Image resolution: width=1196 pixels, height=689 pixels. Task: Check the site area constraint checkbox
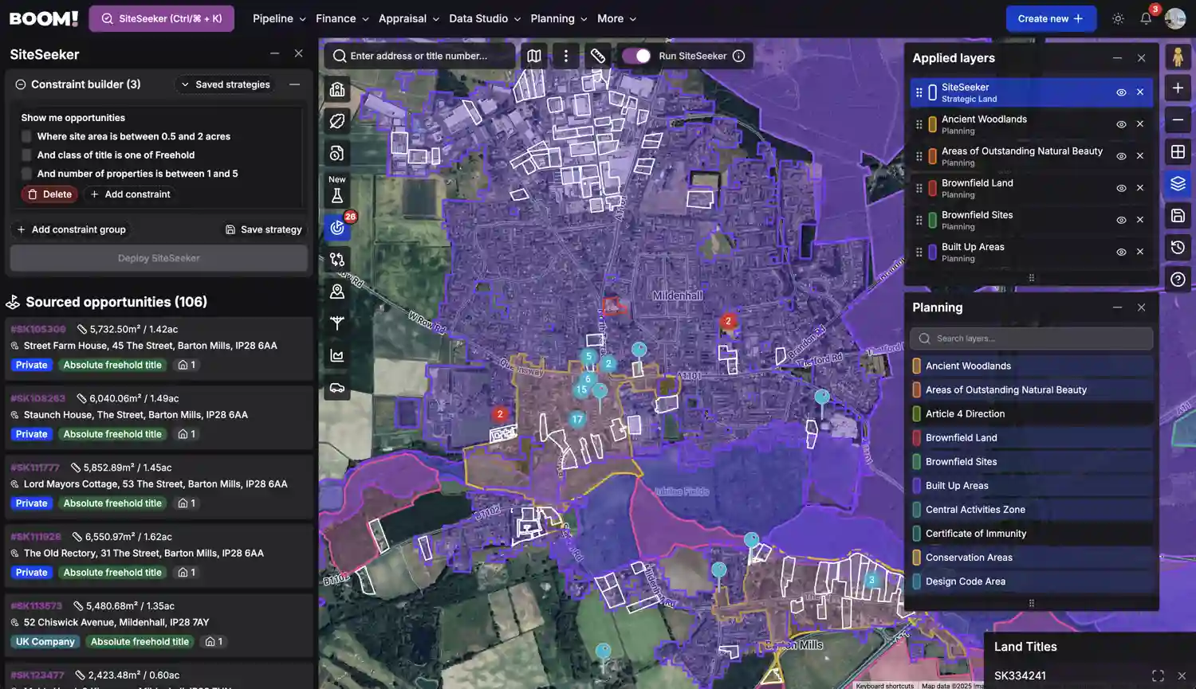pyautogui.click(x=27, y=136)
